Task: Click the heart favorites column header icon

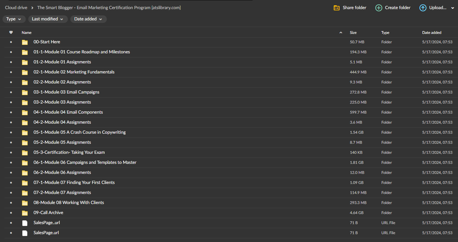Action: [11, 32]
